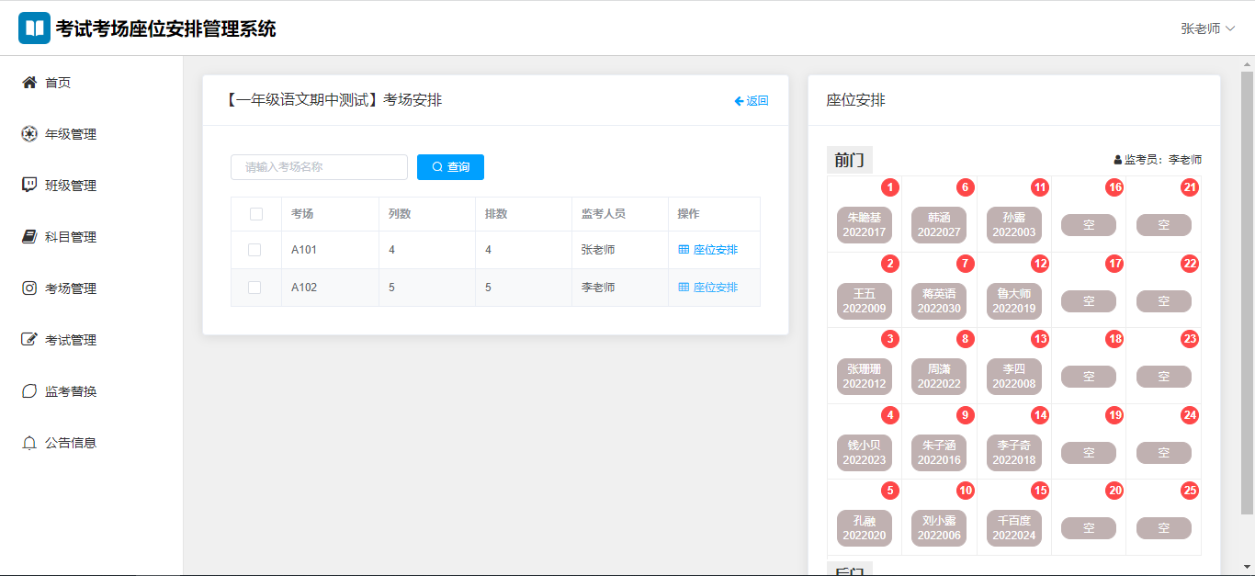Select seat of 张珊珊 2022012
This screenshot has width=1255, height=576.
click(x=865, y=377)
